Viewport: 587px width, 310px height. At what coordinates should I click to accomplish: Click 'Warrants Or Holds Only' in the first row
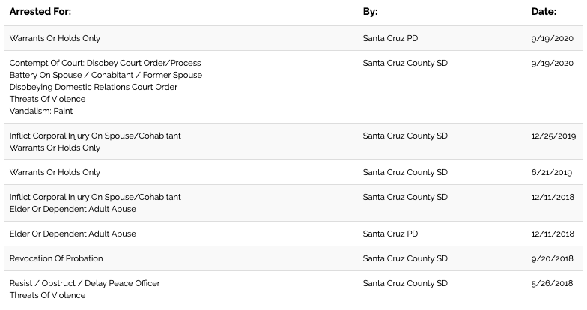point(55,38)
